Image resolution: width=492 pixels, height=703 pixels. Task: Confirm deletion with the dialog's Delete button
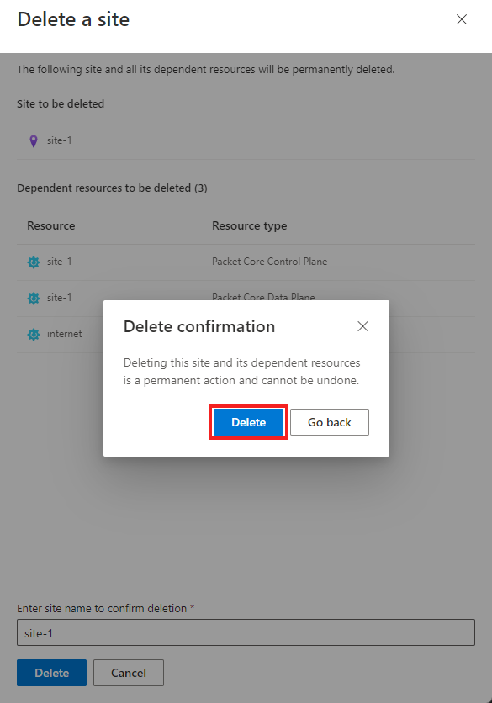[x=248, y=422]
